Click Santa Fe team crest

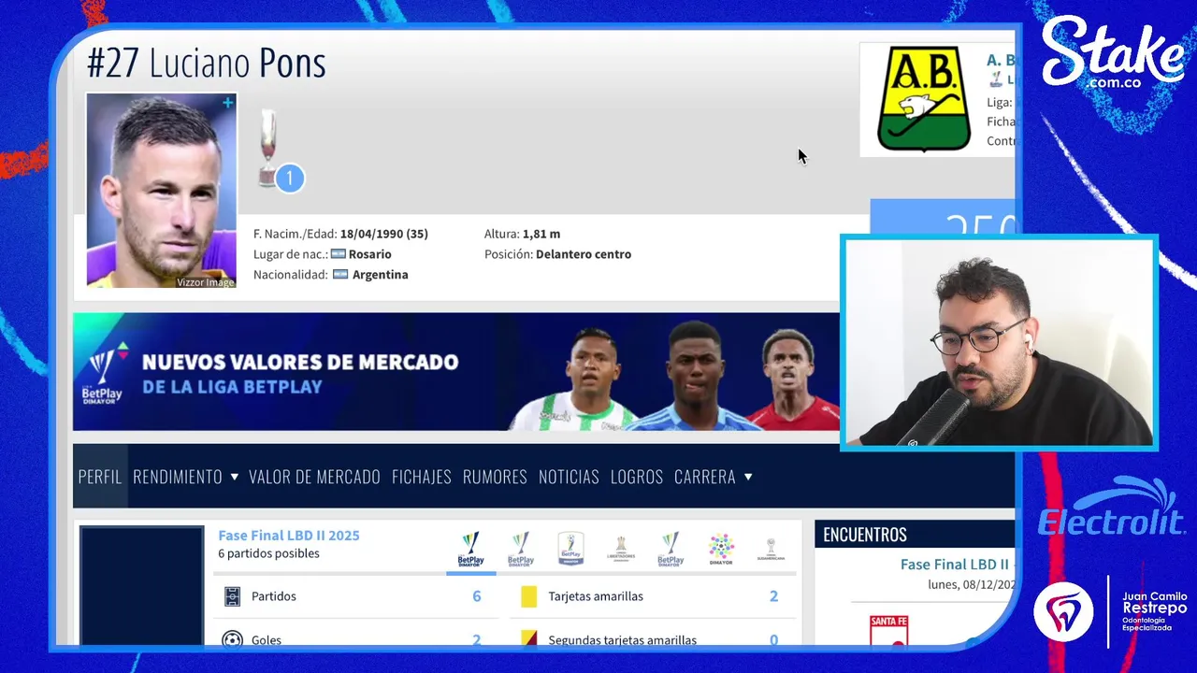pyautogui.click(x=888, y=630)
